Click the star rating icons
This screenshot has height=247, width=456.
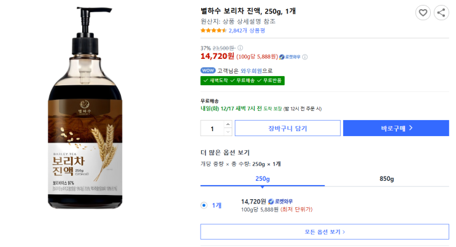coord(213,30)
